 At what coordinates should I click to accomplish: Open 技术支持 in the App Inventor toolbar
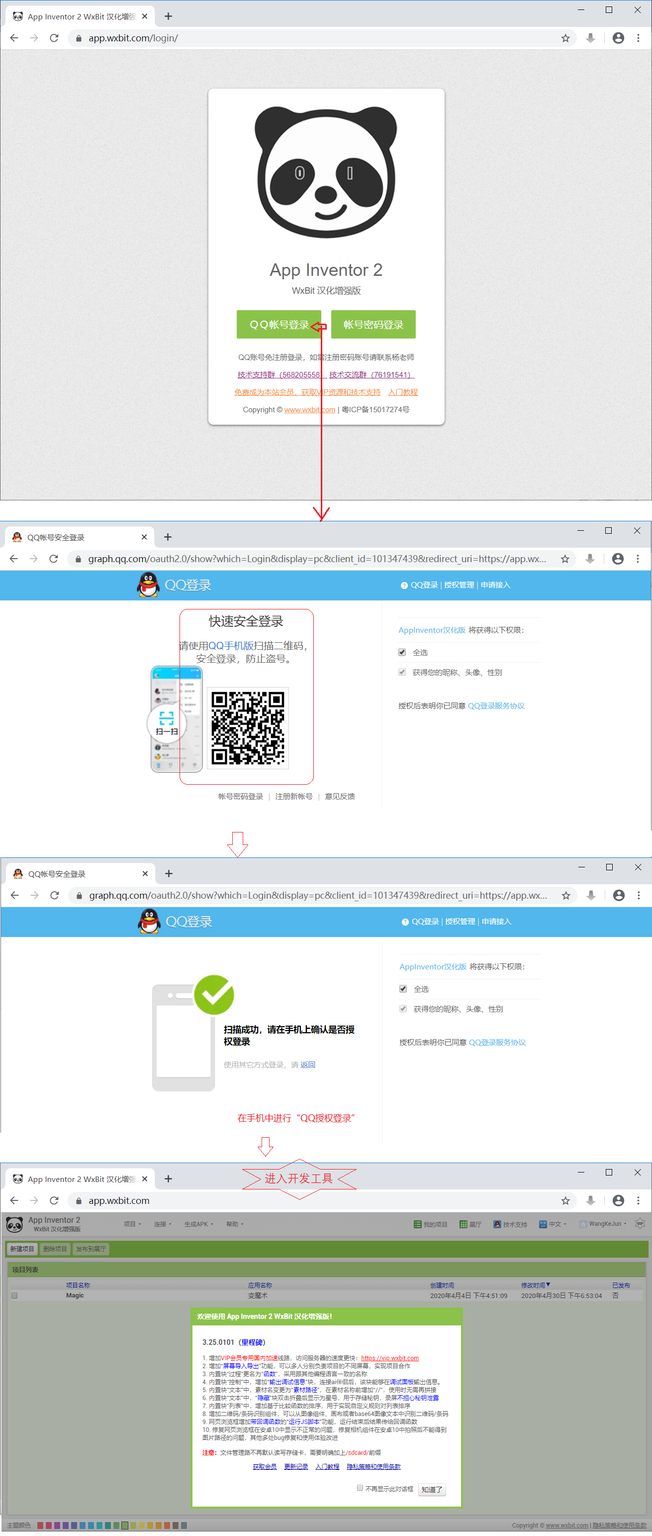(510, 1224)
